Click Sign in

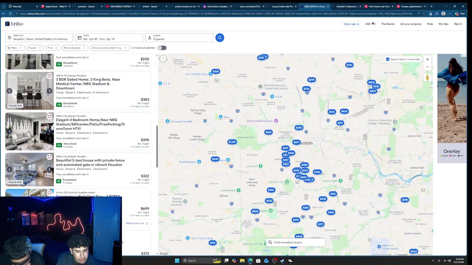(458, 24)
